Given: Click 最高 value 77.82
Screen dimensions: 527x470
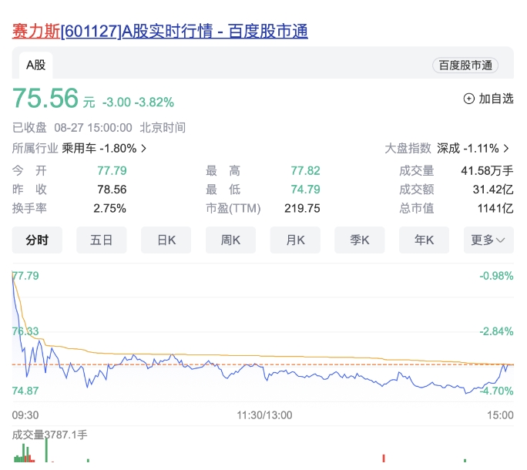Looking at the screenshot, I should click(x=306, y=171).
